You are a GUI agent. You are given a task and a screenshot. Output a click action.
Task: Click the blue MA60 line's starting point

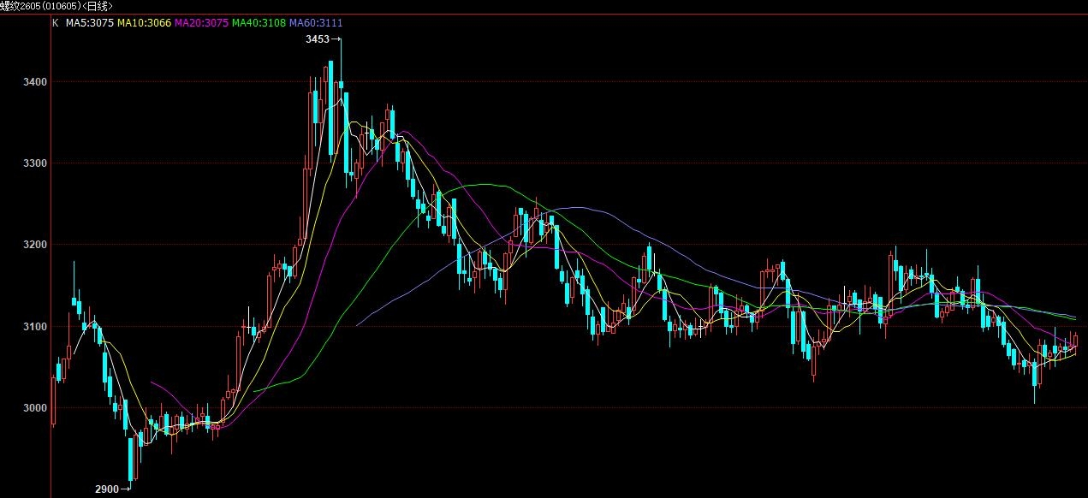(x=357, y=325)
